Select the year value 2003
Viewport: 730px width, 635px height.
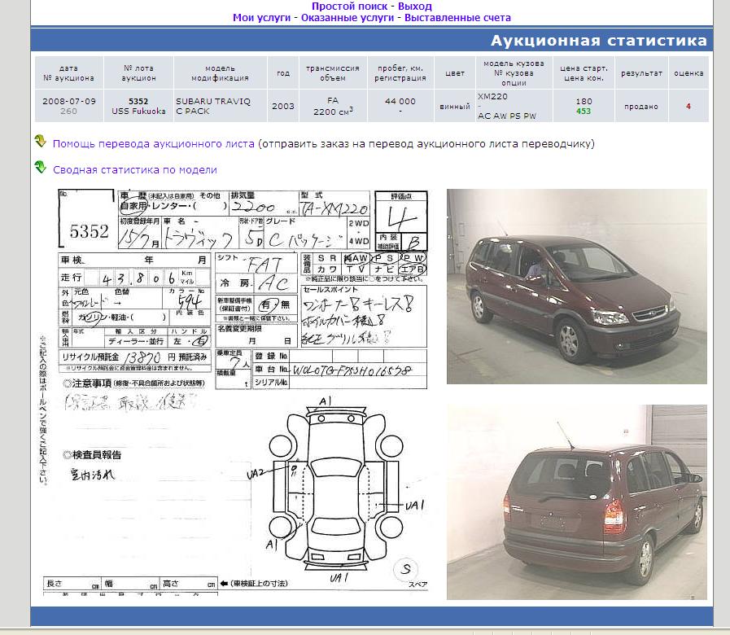[283, 106]
